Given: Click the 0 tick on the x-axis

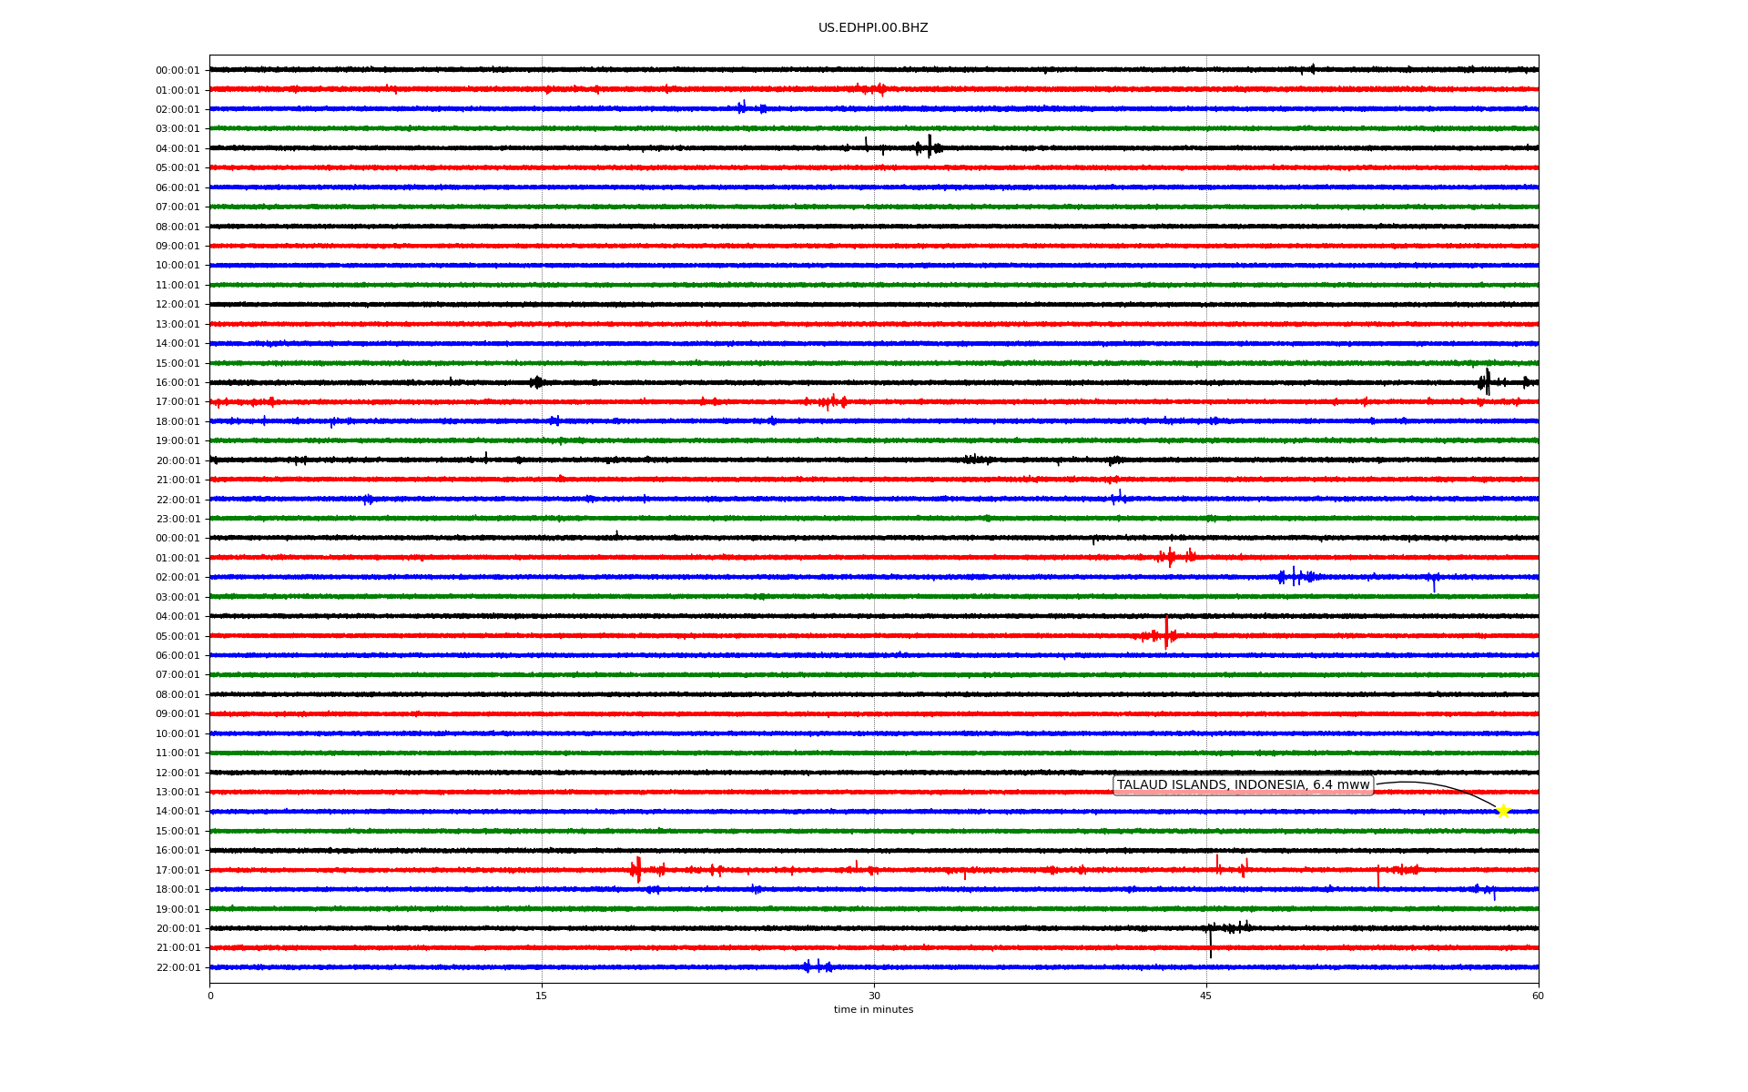Looking at the screenshot, I should click(210, 996).
